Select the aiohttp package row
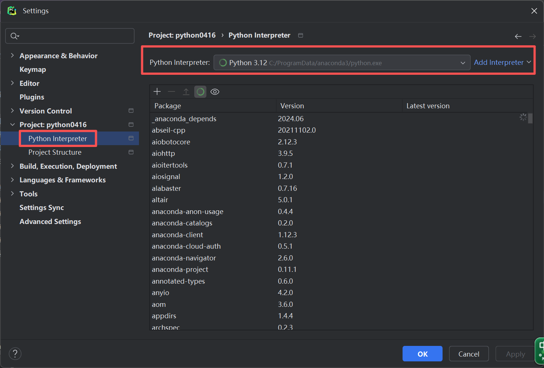Screen dimensions: 544x368 pos(164,154)
